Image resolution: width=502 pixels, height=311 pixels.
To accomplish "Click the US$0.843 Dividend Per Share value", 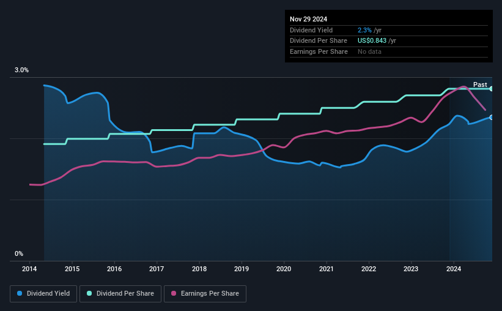I will point(372,41).
